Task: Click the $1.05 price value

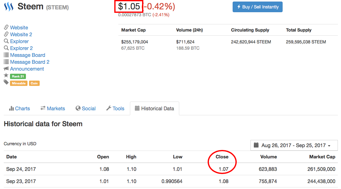Action: [129, 6]
